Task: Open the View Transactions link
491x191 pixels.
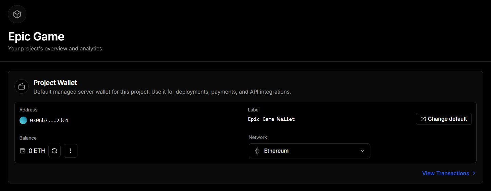Action: [x=445, y=174]
